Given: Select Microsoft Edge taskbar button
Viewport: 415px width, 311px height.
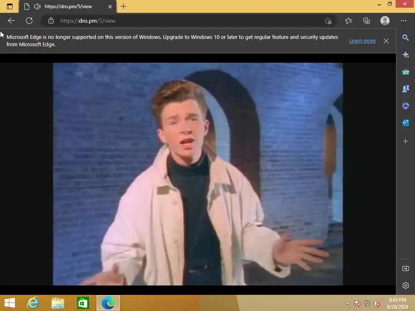Looking at the screenshot, I should pos(108,303).
